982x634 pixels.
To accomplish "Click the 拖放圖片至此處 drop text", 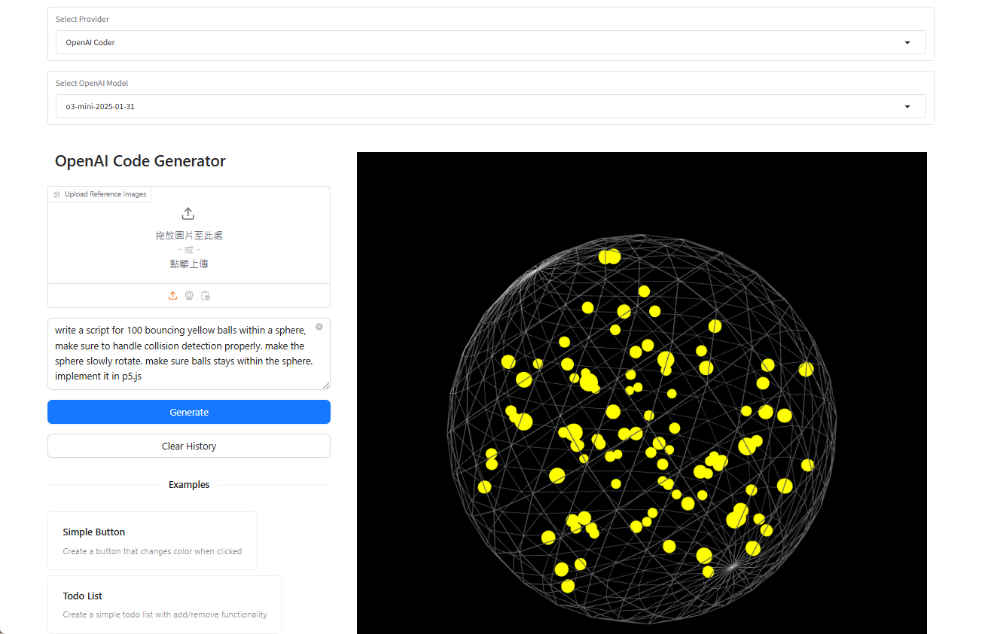I will point(189,236).
